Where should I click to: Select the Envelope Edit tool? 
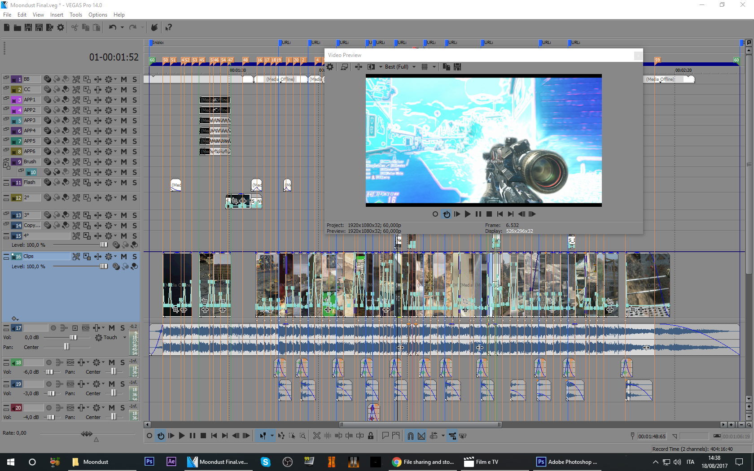281,436
